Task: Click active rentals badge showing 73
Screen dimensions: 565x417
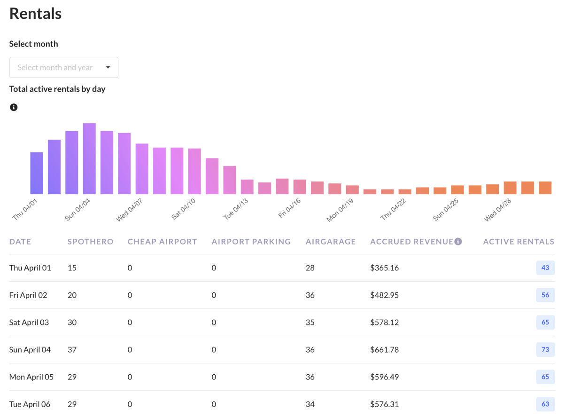Action: tap(545, 350)
